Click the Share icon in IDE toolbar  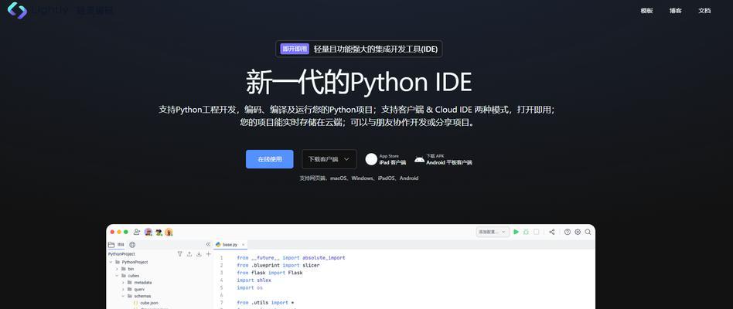[x=552, y=232]
